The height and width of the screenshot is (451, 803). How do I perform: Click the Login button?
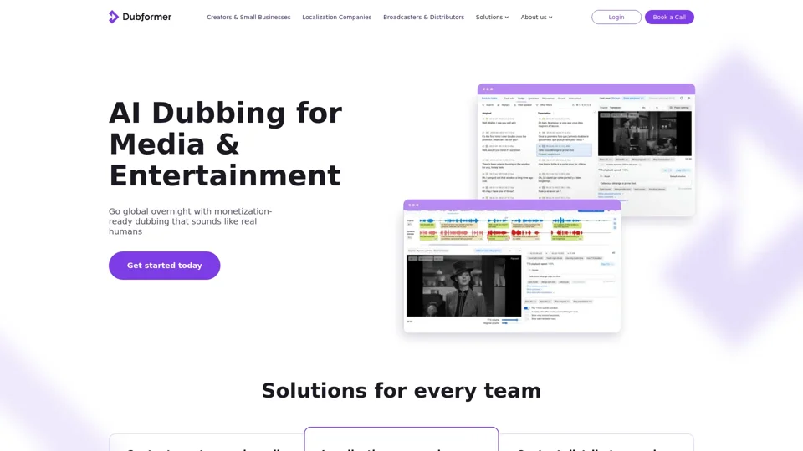tap(616, 17)
